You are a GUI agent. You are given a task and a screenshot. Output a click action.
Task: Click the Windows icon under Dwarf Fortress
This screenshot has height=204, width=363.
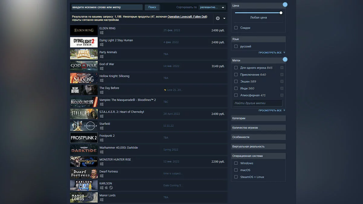[x=102, y=176]
